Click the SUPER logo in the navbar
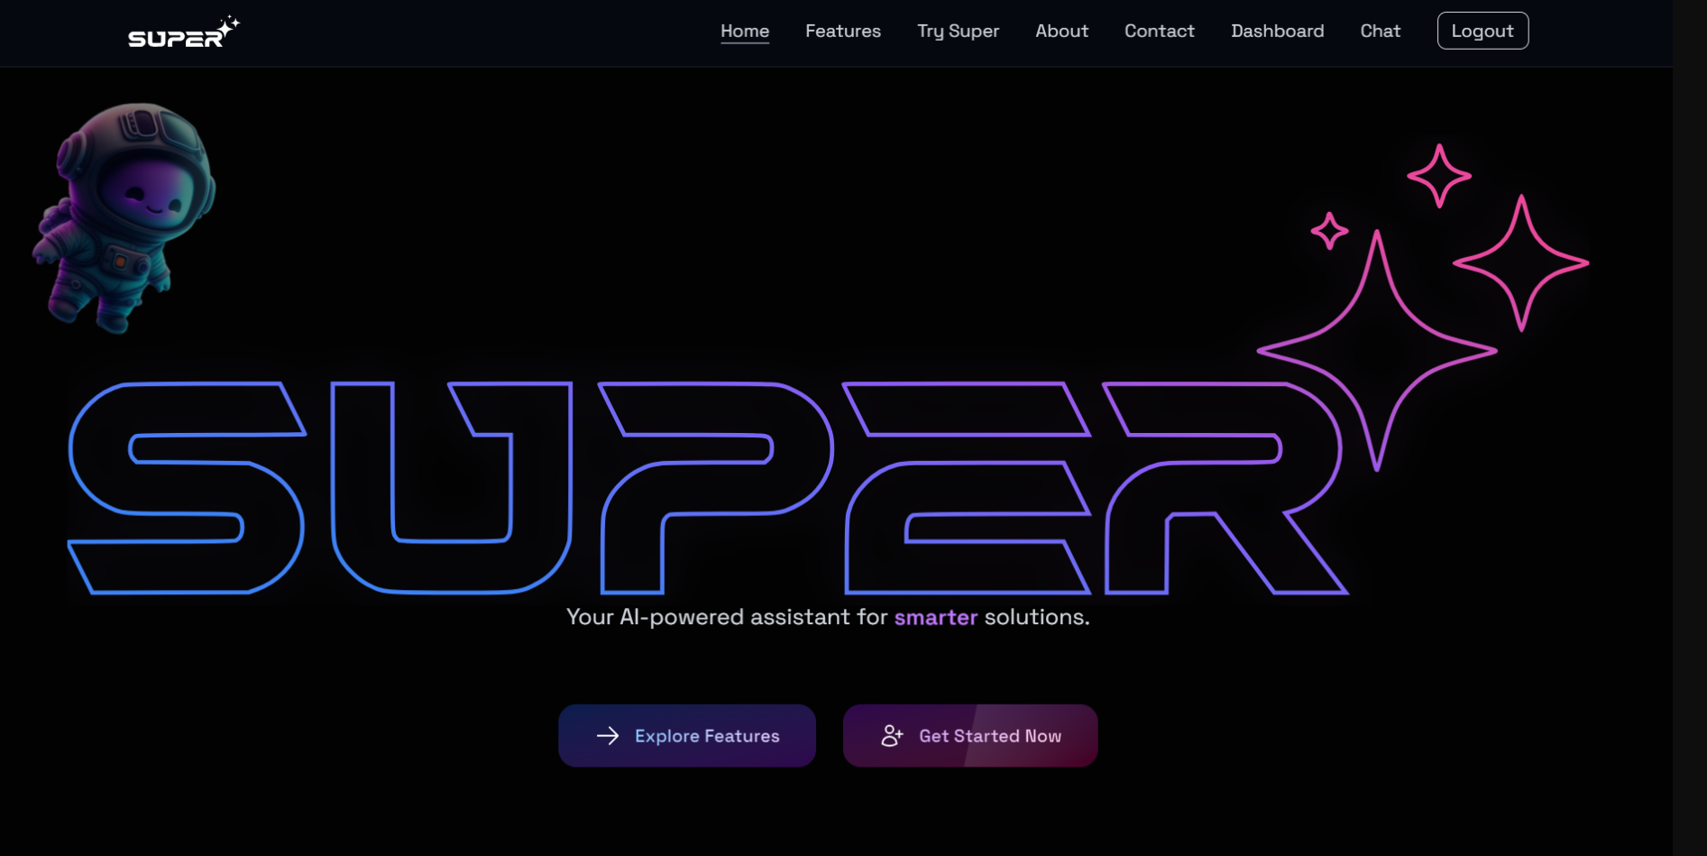 click(184, 32)
